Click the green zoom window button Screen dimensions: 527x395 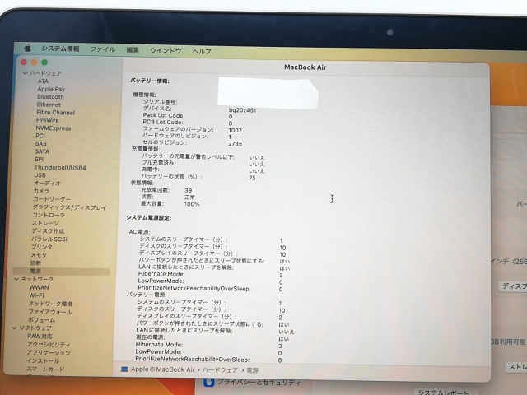44,63
